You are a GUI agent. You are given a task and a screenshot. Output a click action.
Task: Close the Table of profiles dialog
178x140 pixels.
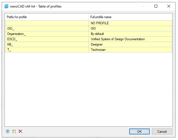[169, 6]
